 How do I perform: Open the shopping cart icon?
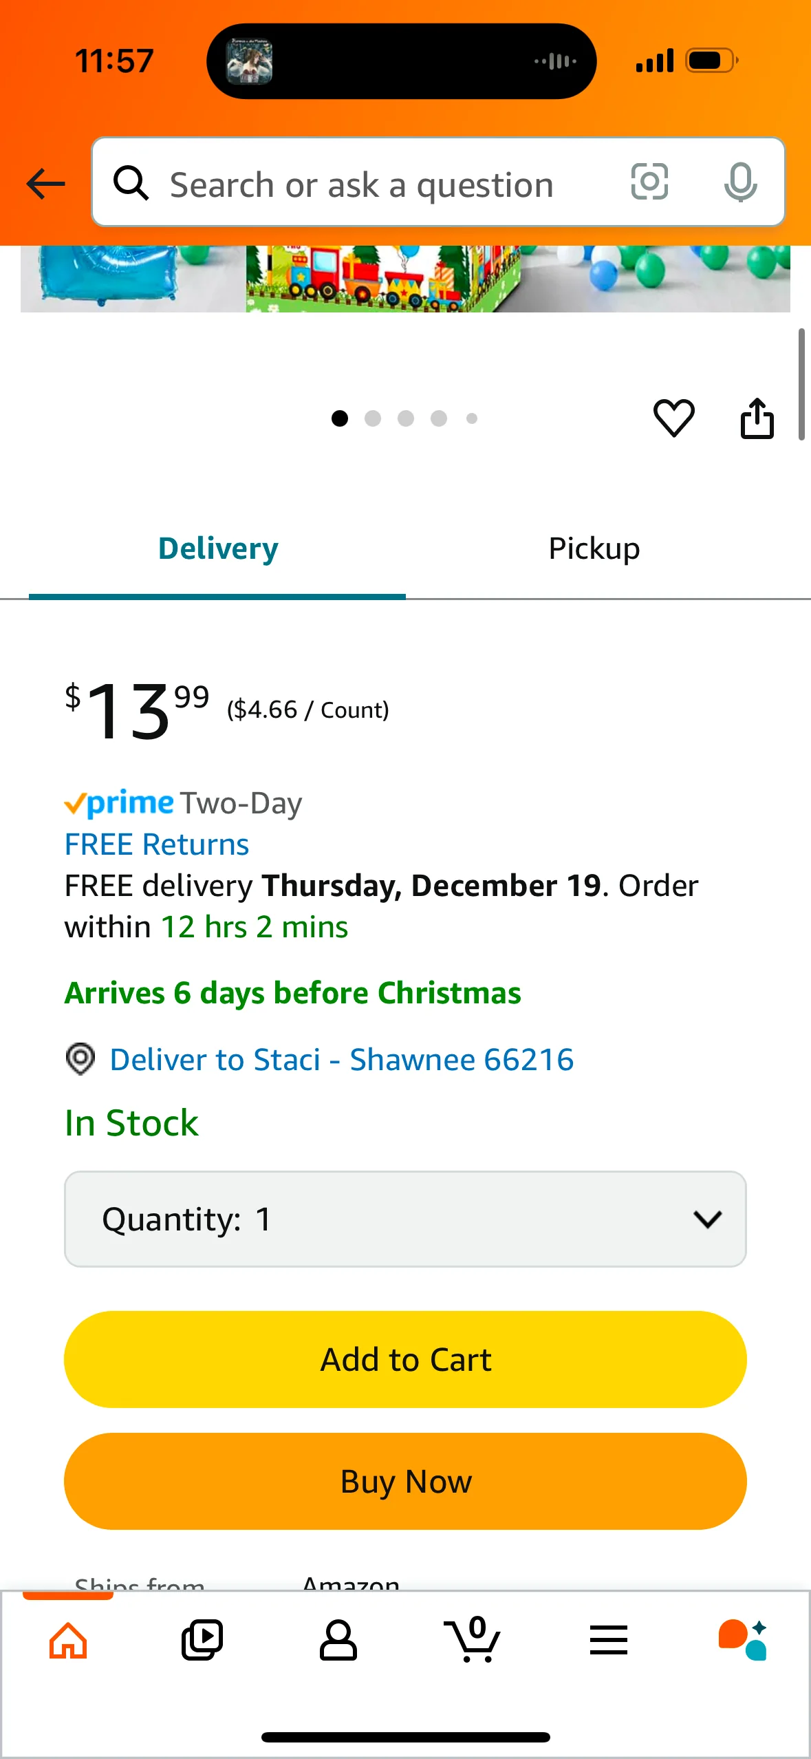coord(473,1641)
